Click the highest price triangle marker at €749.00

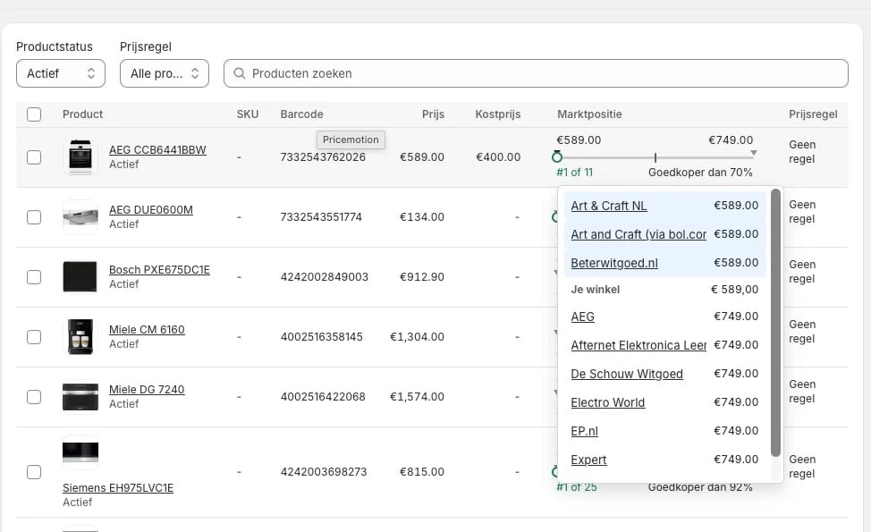(754, 153)
